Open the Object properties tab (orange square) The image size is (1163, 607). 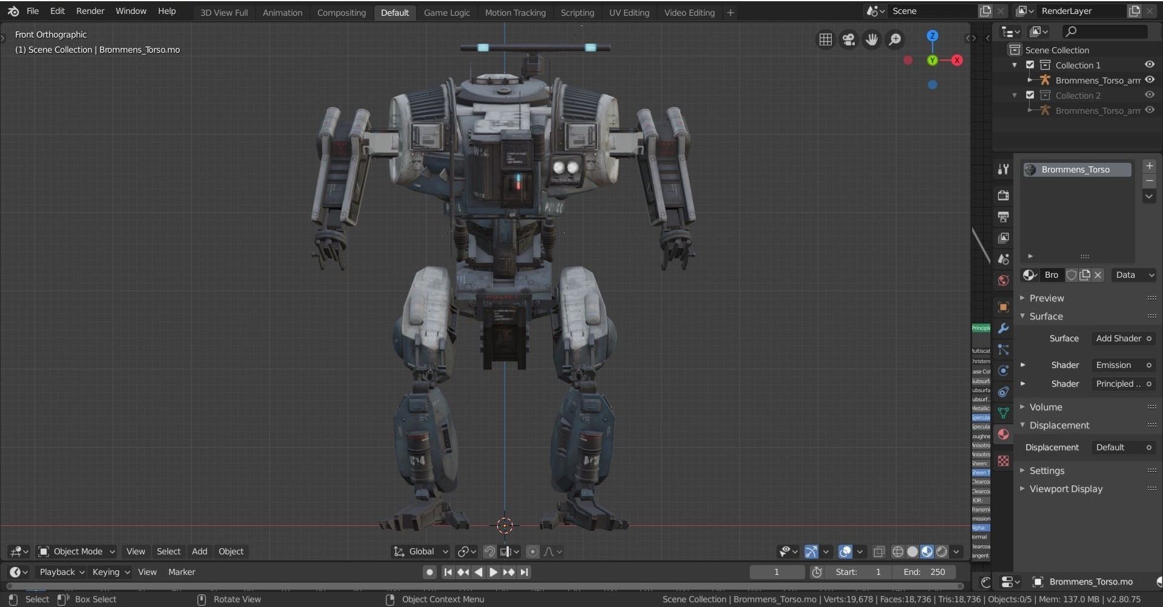tap(1003, 307)
